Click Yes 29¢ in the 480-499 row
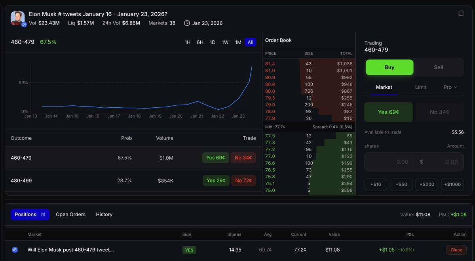The height and width of the screenshot is (261, 475). 216,181
